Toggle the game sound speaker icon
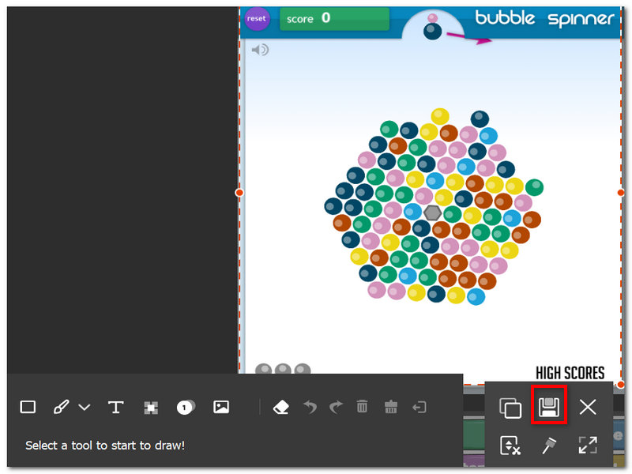632x474 pixels. tap(260, 50)
